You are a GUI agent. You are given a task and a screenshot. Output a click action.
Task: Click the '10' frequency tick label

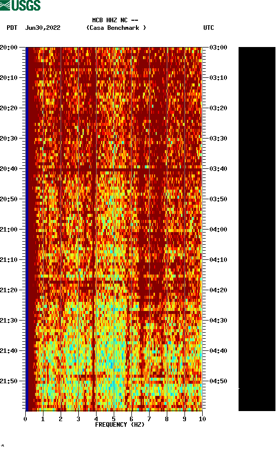(x=202, y=419)
